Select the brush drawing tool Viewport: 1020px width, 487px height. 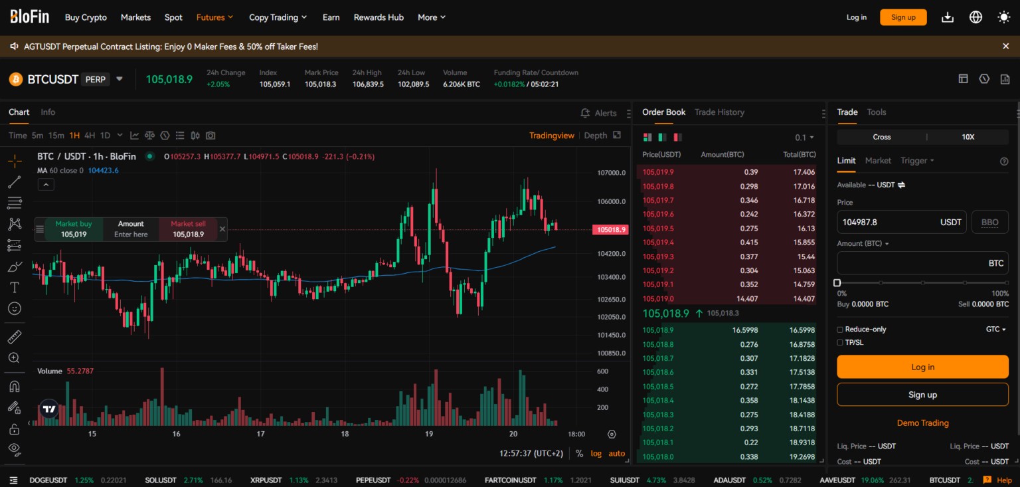pyautogui.click(x=14, y=267)
